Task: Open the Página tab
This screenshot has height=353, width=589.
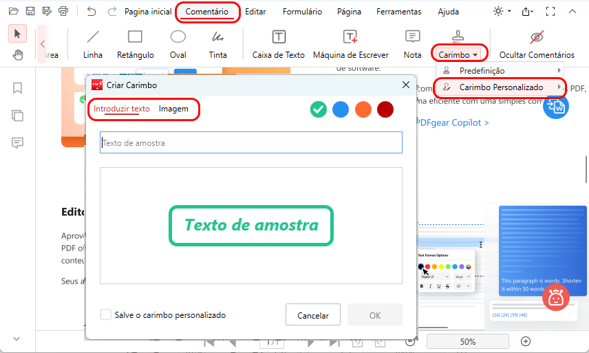Action: (349, 12)
